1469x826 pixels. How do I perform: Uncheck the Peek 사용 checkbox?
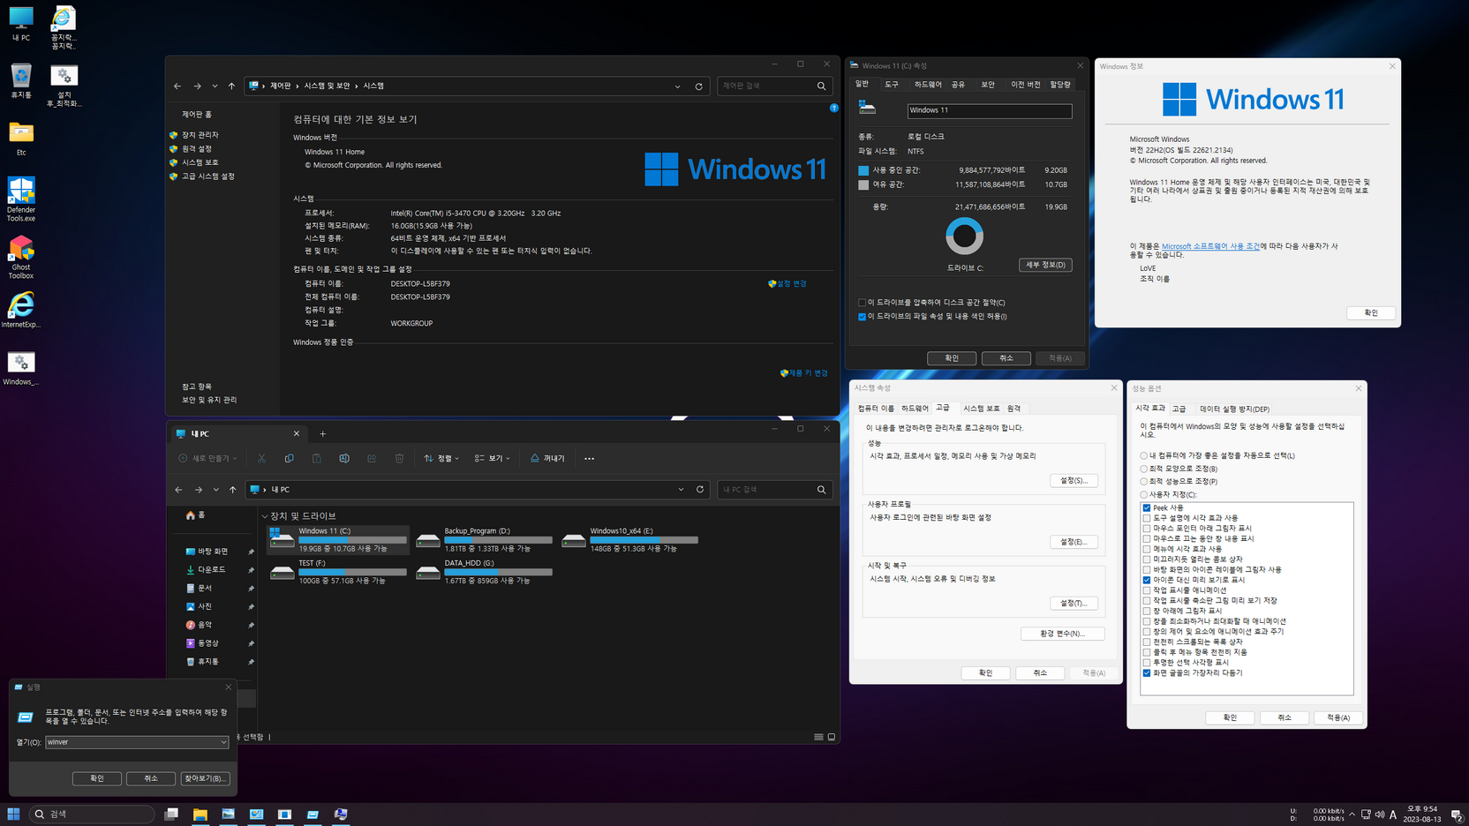click(1147, 507)
